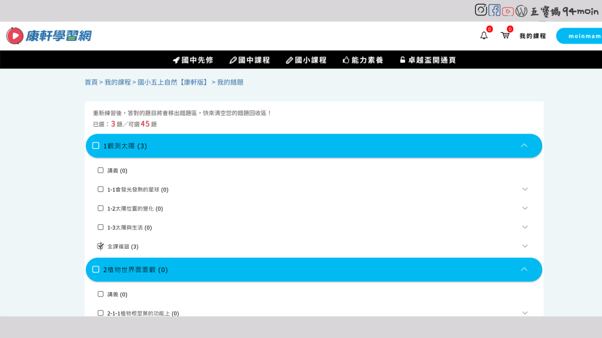Screen dimensions: 602x338
Task: Click the 首頁 breadcrumb link
Action: (x=91, y=82)
